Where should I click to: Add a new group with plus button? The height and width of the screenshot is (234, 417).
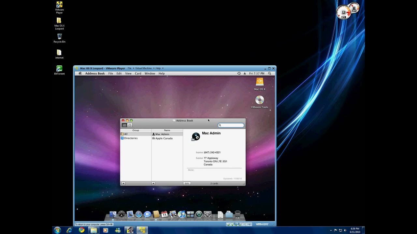(x=123, y=183)
